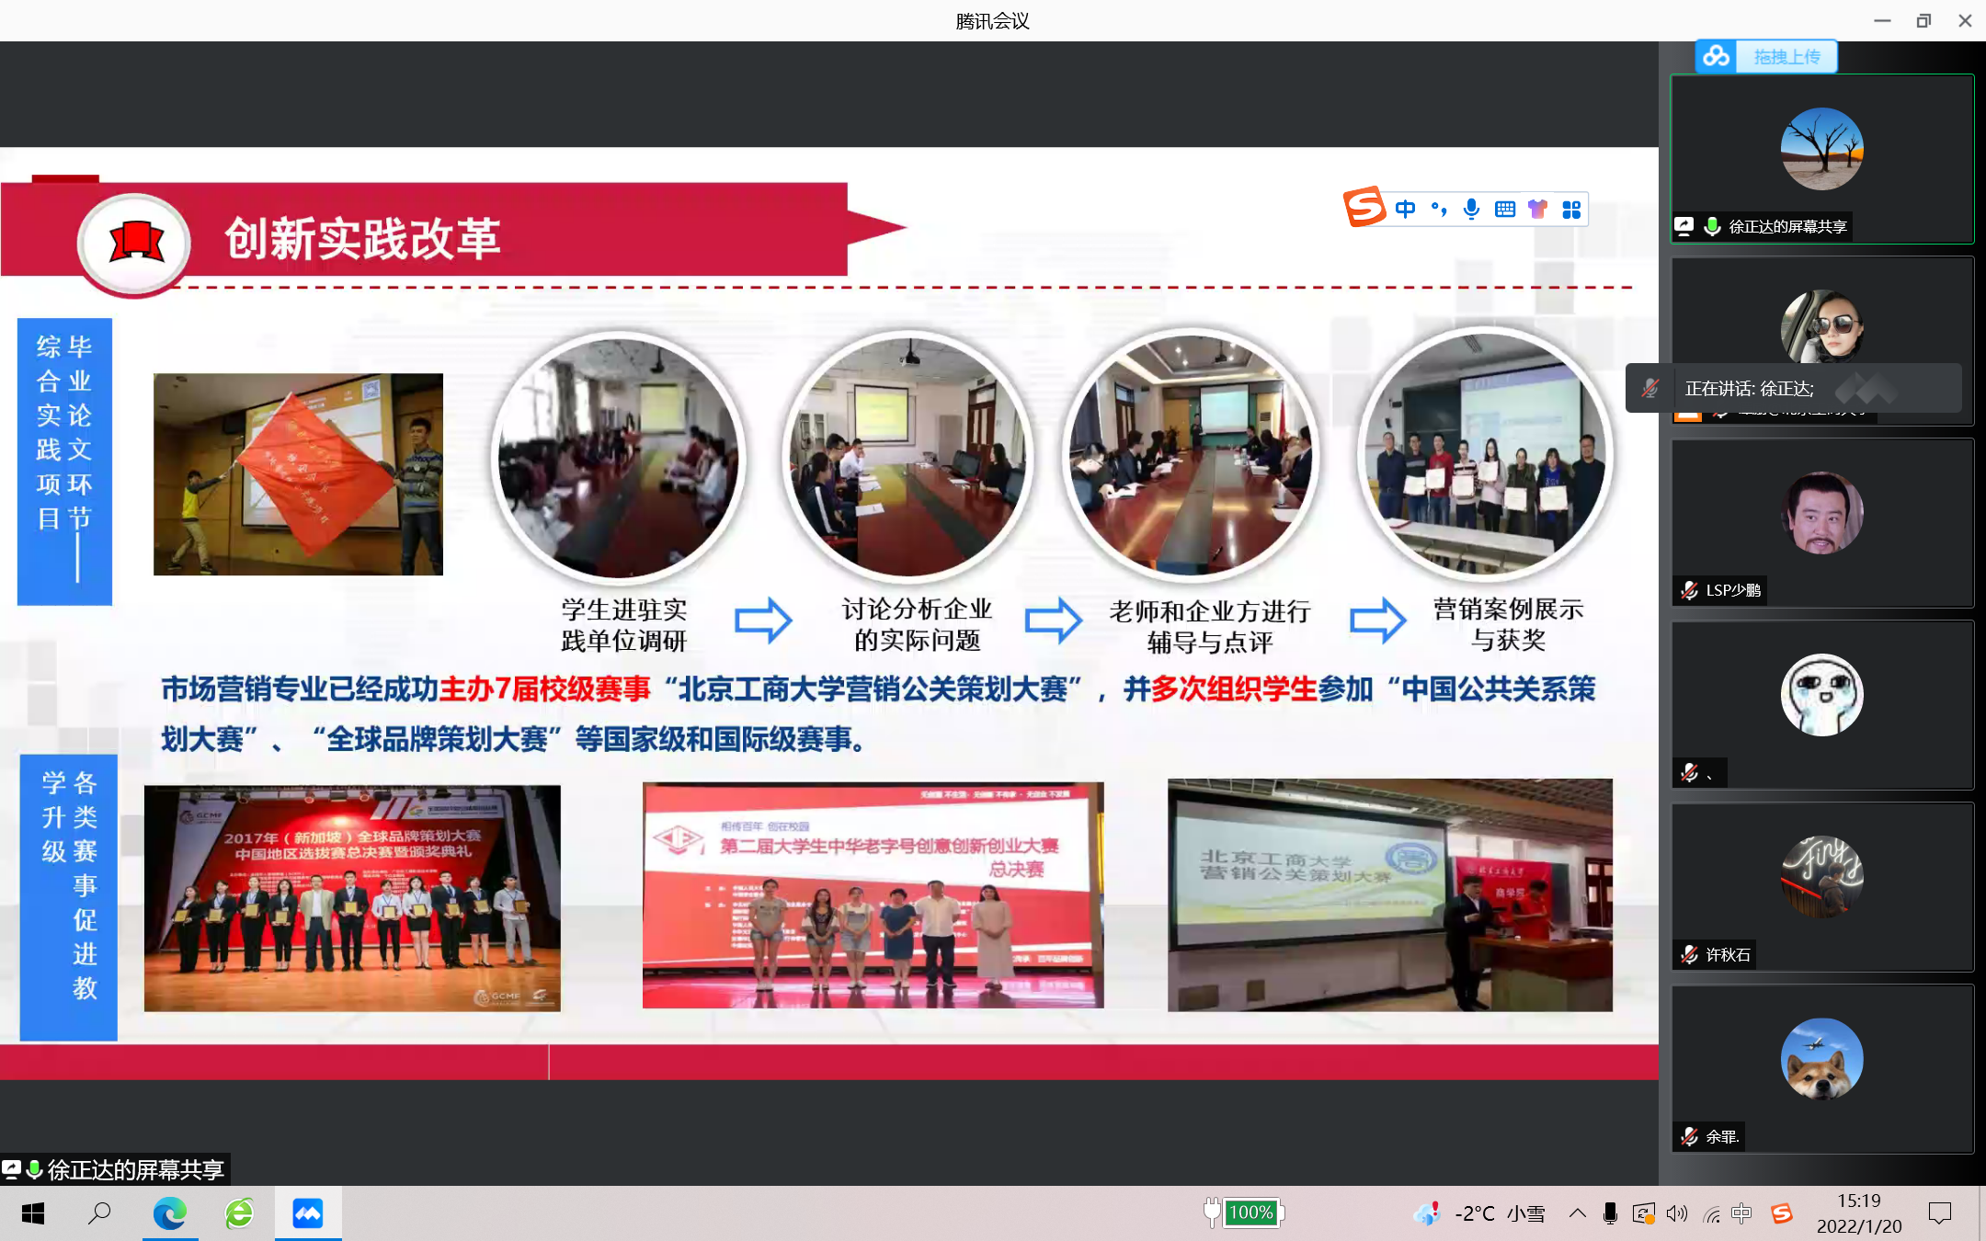Open Sogou toolbox grid icon
This screenshot has height=1241, width=1986.
tap(1571, 210)
